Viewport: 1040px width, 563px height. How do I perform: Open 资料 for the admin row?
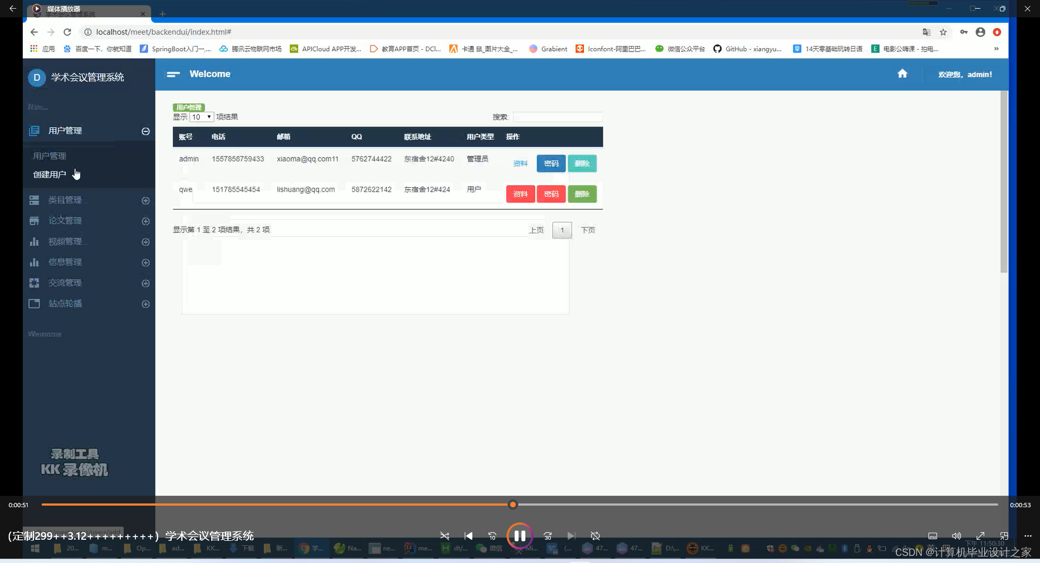[521, 163]
